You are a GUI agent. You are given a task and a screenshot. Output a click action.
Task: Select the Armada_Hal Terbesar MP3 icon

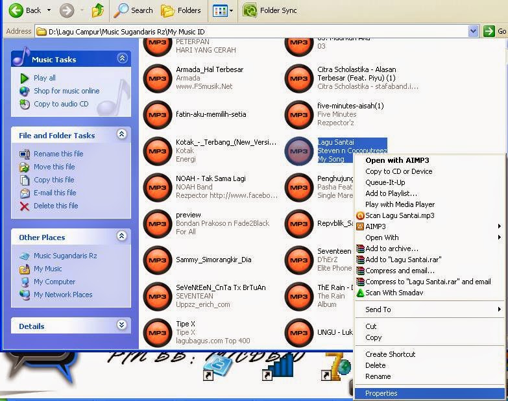pos(158,79)
